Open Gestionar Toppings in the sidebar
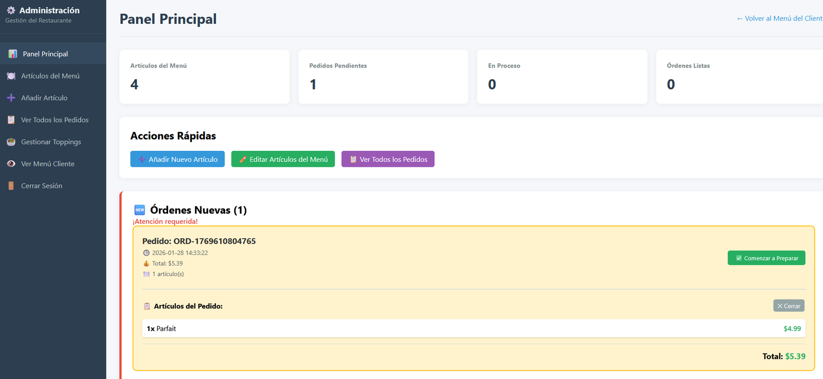The image size is (823, 379). pyautogui.click(x=53, y=142)
